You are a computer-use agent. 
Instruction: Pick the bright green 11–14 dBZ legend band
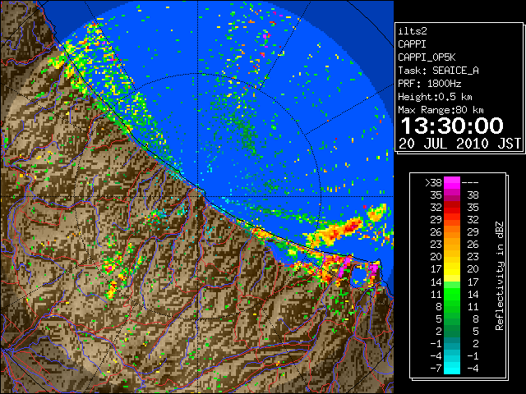(x=452, y=294)
